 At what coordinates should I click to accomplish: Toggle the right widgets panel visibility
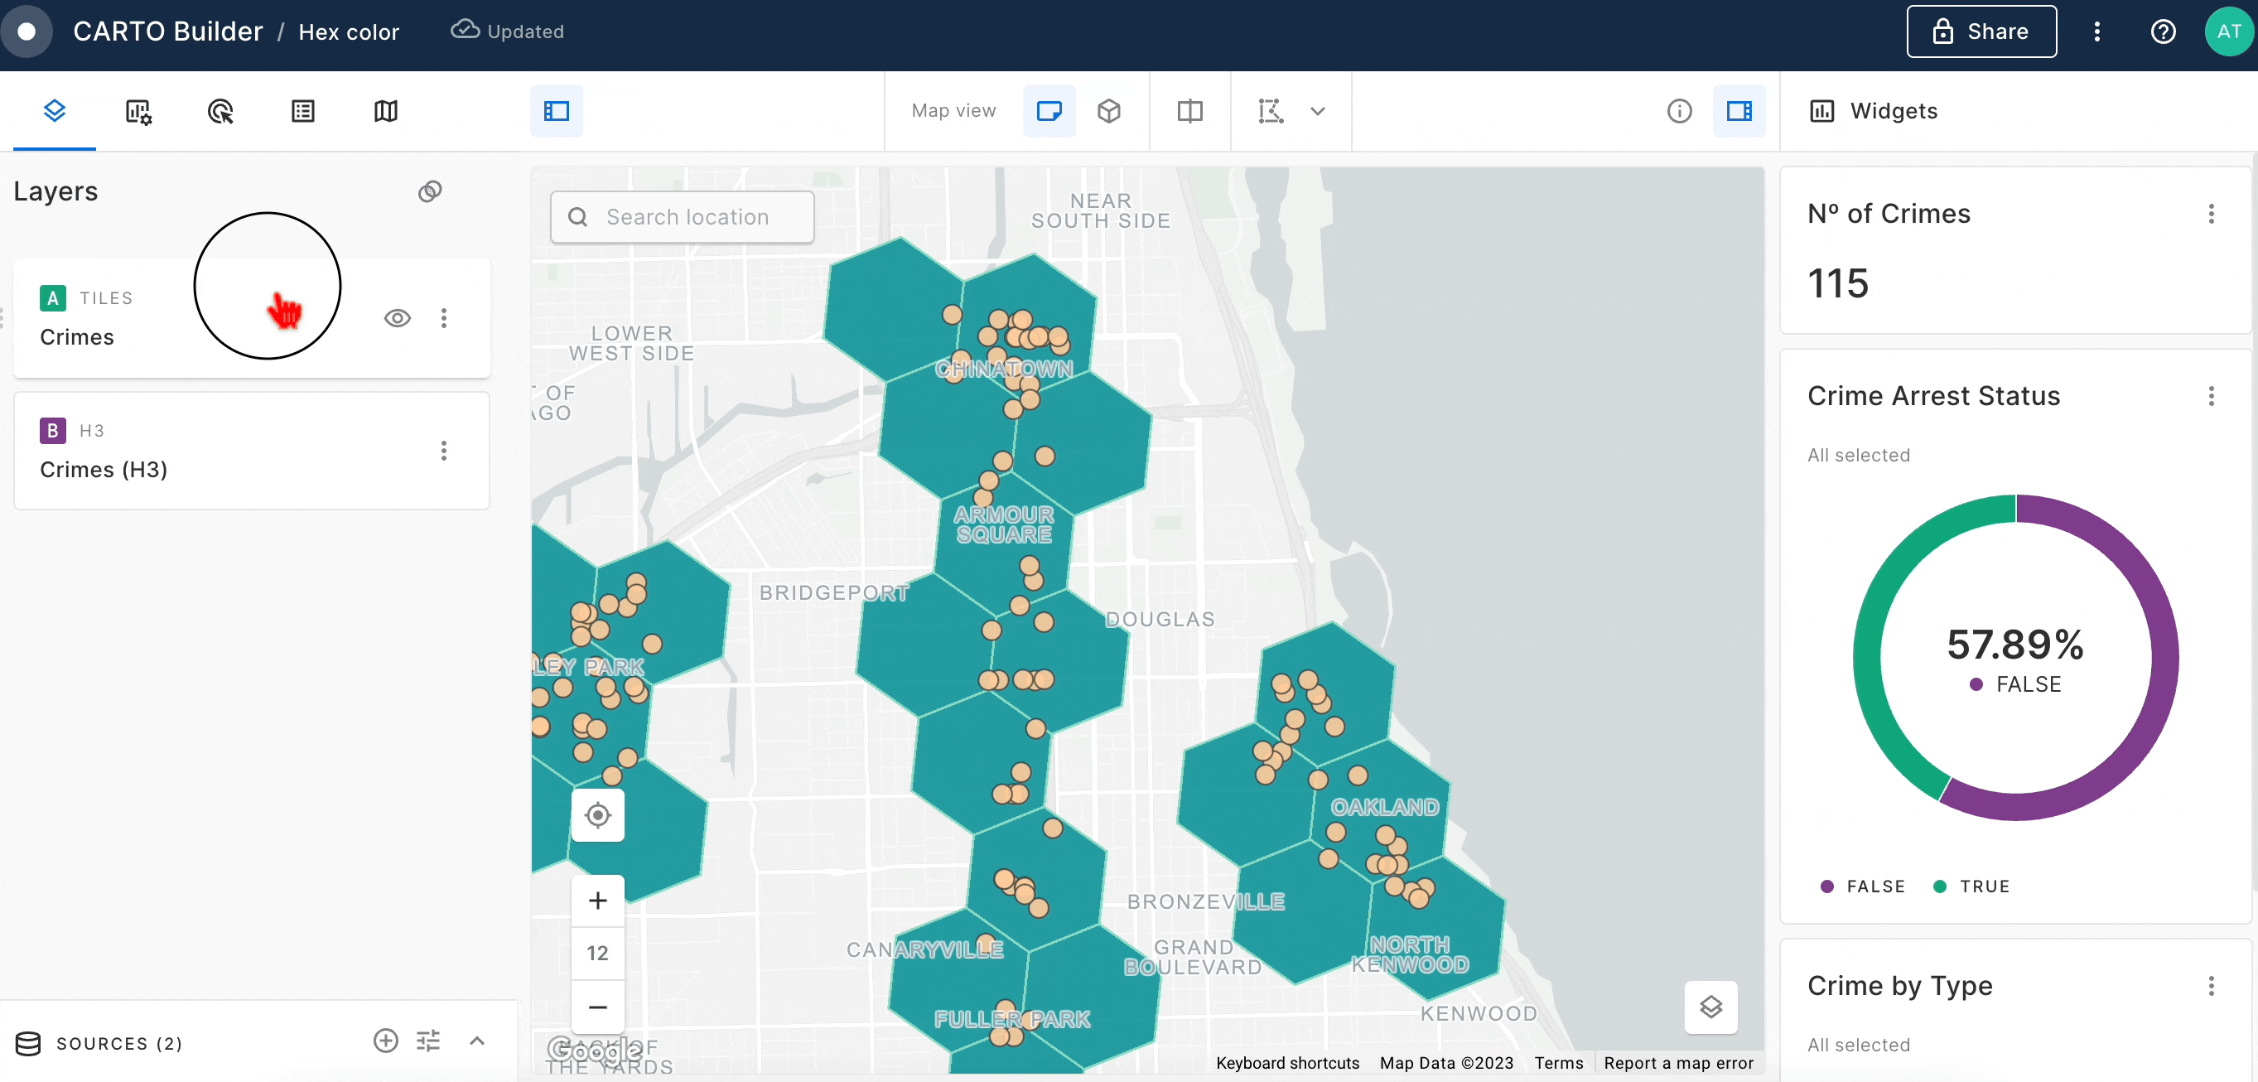[1739, 111]
